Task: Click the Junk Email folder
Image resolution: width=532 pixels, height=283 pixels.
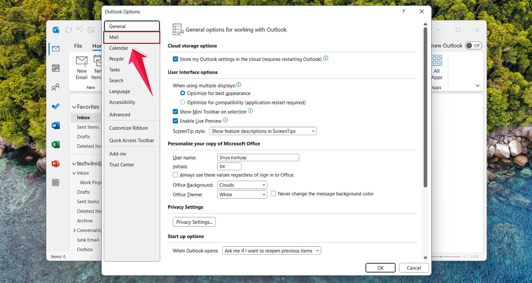Action: click(x=87, y=240)
